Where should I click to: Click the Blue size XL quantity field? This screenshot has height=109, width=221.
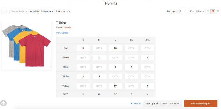131,67
